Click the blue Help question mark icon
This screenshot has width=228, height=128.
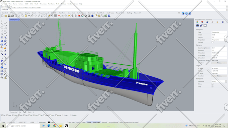109,16
